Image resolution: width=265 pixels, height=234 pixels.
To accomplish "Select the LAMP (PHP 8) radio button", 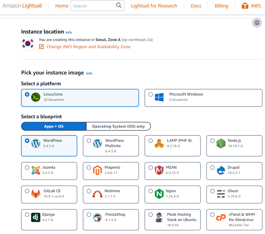I will [151, 141].
